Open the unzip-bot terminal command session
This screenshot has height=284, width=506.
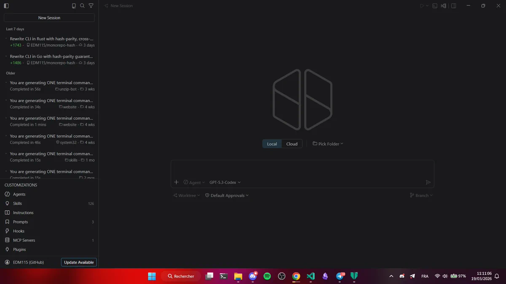49,86
